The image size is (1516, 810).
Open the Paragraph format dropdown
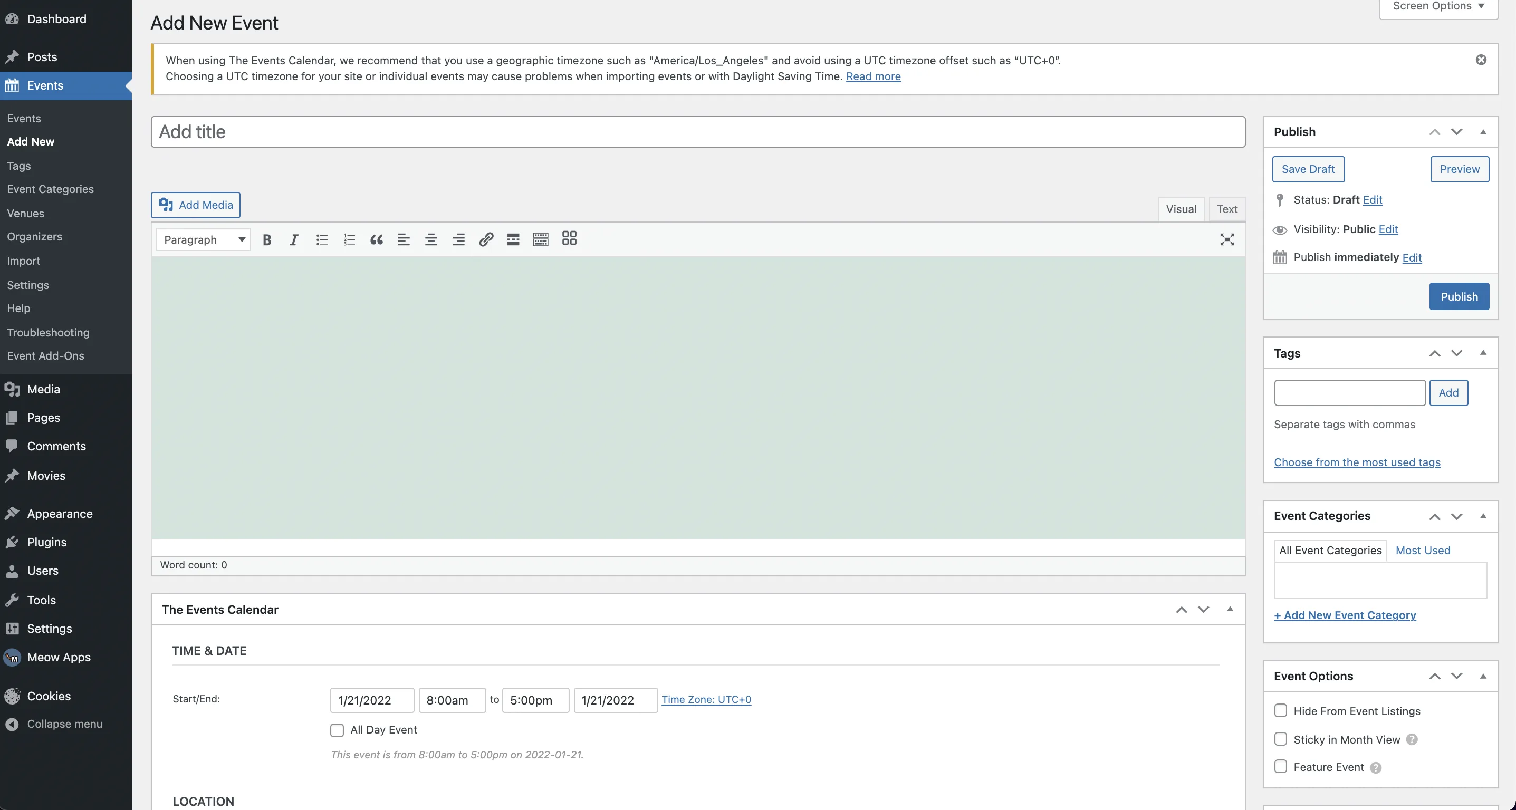click(204, 239)
